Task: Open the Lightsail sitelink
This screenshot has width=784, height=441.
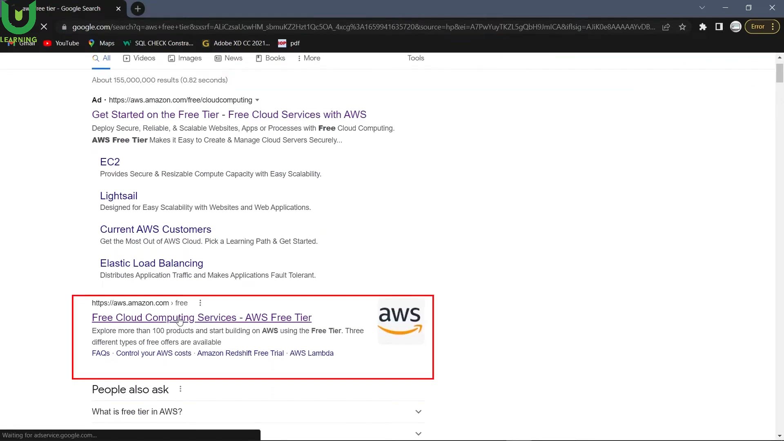Action: (119, 196)
